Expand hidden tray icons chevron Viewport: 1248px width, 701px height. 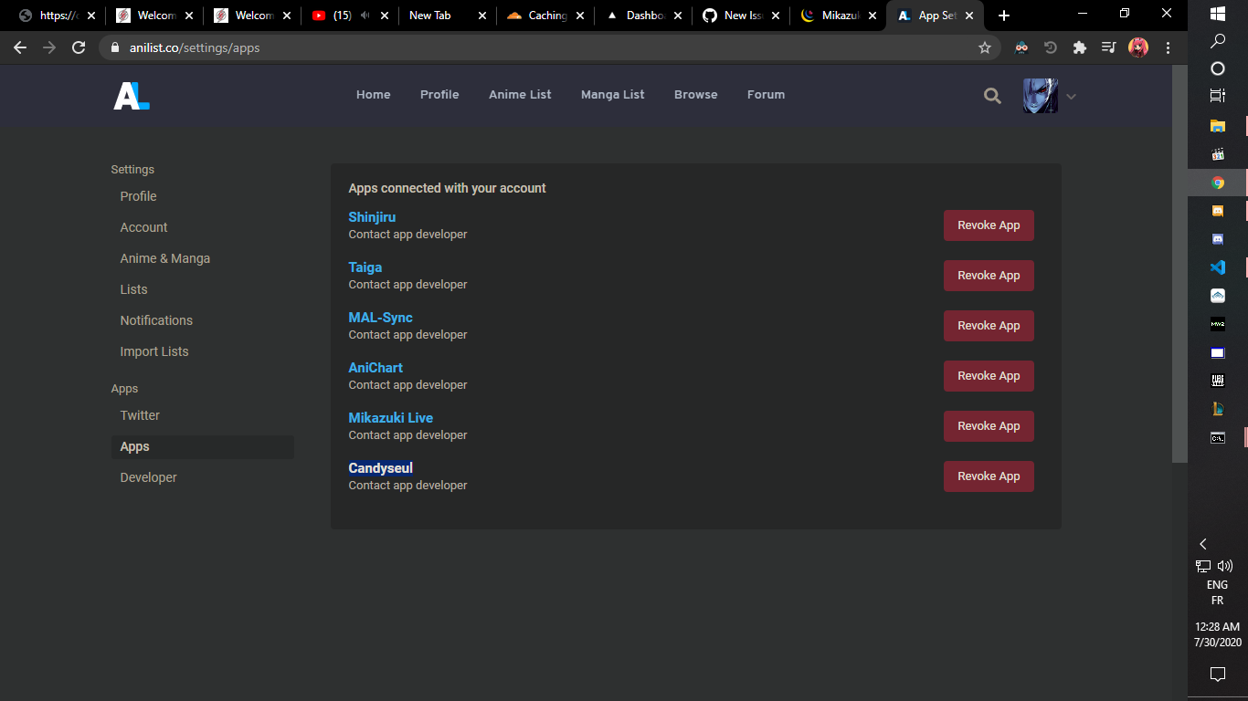[1203, 543]
